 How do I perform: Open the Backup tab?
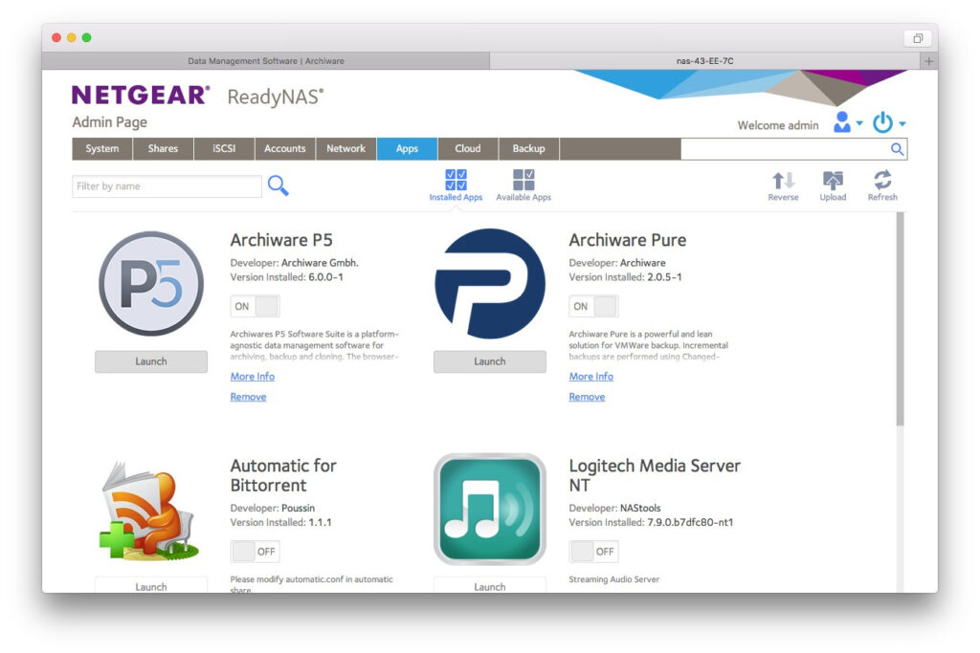coord(528,149)
